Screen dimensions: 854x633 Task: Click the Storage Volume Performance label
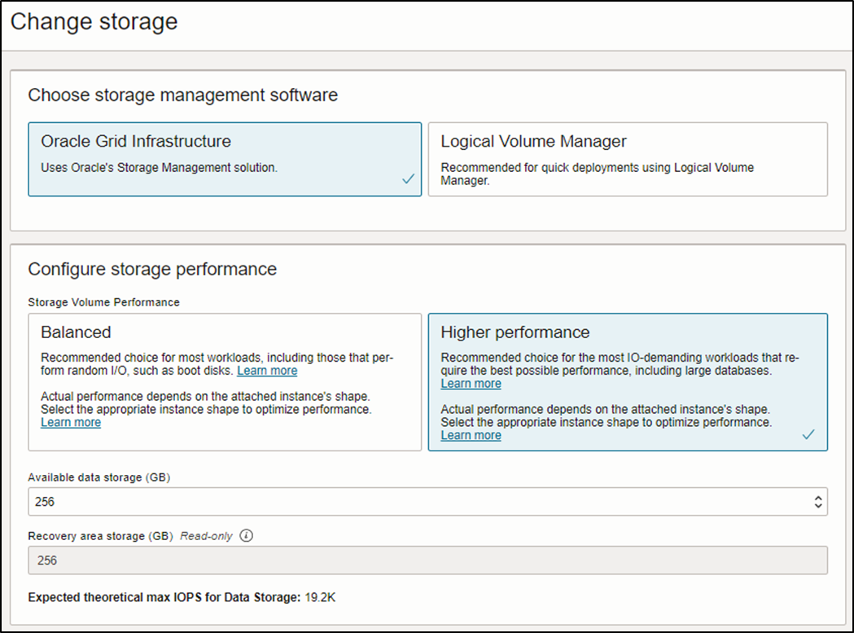(x=103, y=302)
